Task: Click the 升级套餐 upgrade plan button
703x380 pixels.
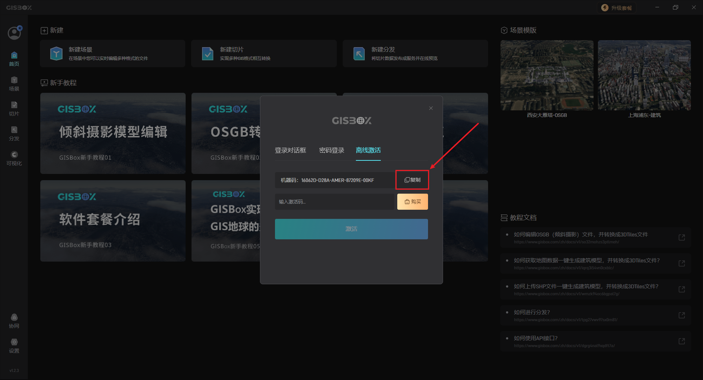Action: 617,8
